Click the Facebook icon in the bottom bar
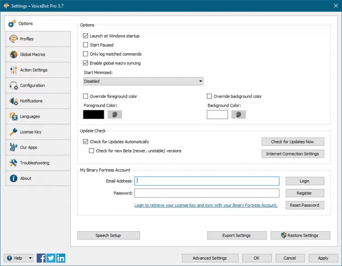The width and height of the screenshot is (342, 266). tap(41, 258)
